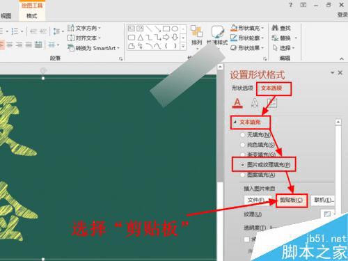Click the 剪贴板(C) clipboard button
Viewport: 348px width, 261px height.
[291, 200]
